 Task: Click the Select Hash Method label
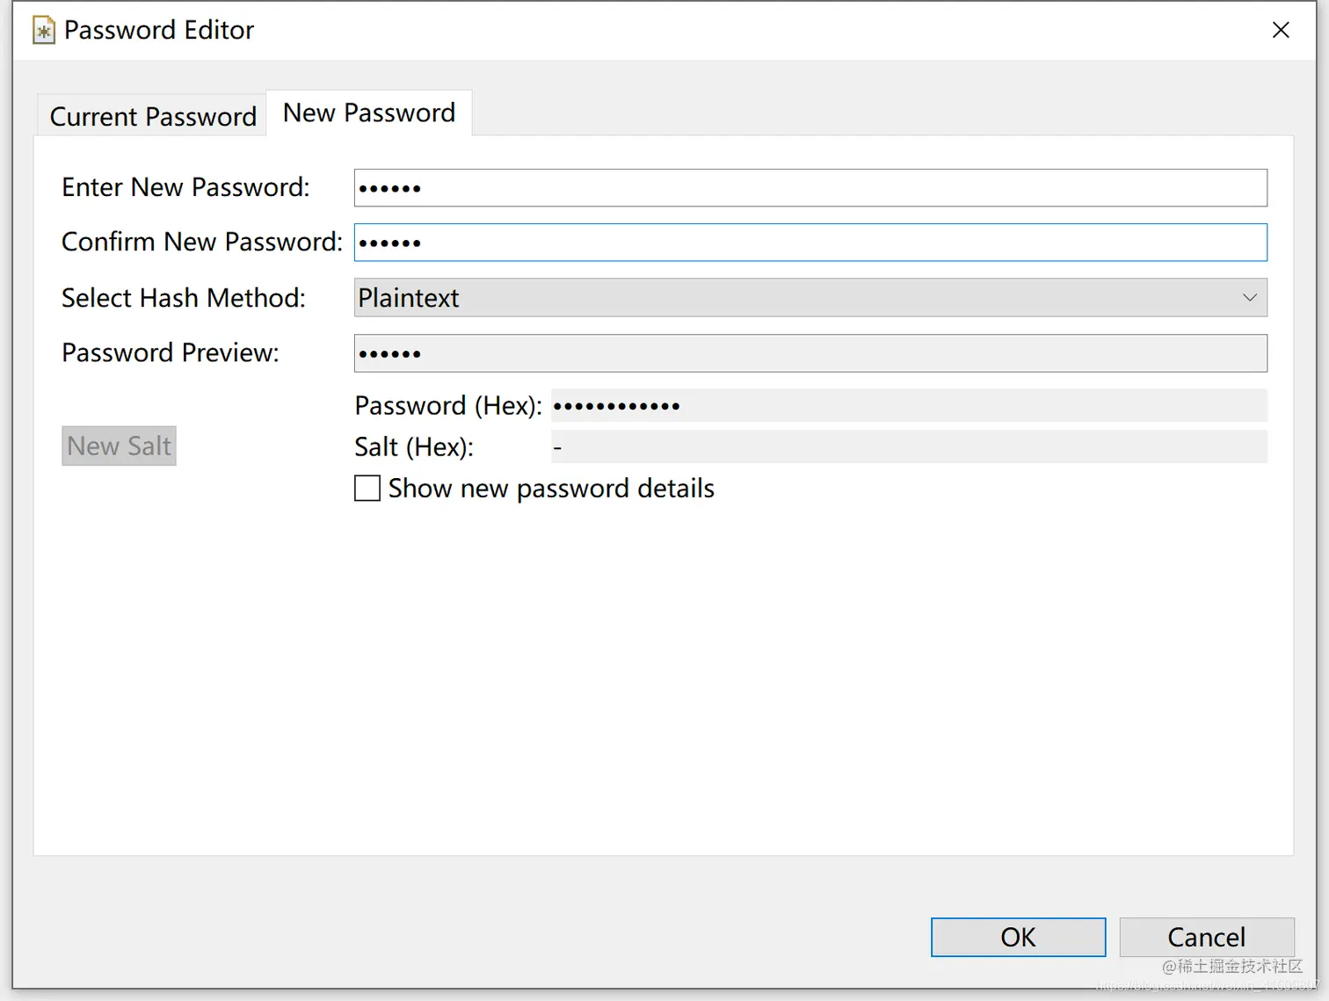(x=184, y=298)
